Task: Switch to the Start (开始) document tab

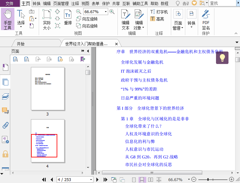Action: 21,44
